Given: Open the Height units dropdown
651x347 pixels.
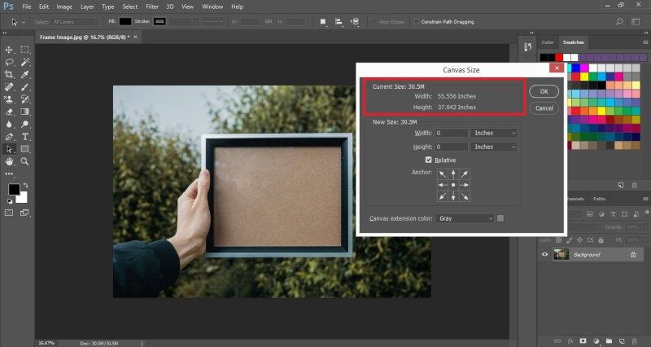Looking at the screenshot, I should point(495,147).
